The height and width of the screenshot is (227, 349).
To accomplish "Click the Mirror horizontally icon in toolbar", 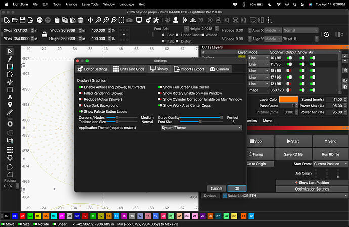I will pos(193,20).
